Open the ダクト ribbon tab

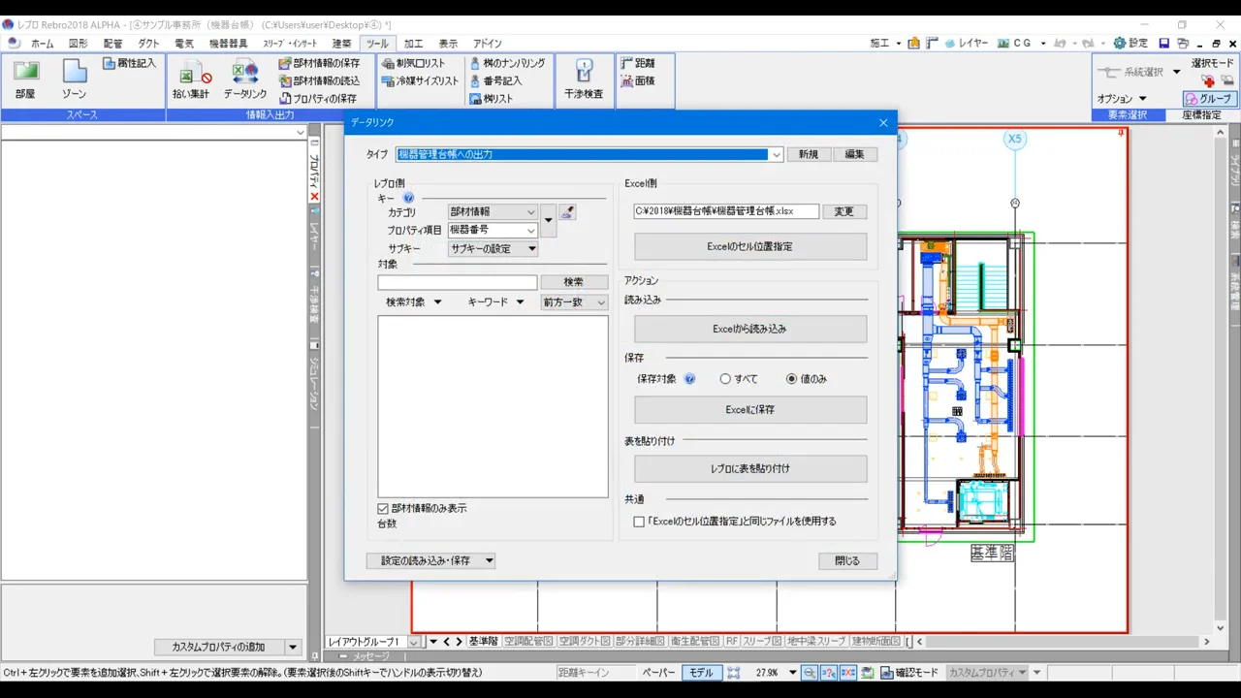[148, 44]
